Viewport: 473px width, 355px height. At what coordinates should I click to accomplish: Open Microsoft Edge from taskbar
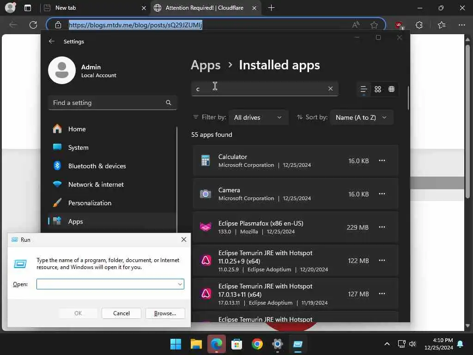(217, 344)
